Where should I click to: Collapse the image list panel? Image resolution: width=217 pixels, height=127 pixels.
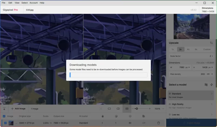[x=4, y=109]
